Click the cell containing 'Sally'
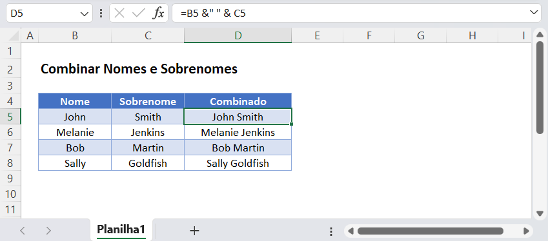Image resolution: width=548 pixels, height=241 pixels. [75, 163]
